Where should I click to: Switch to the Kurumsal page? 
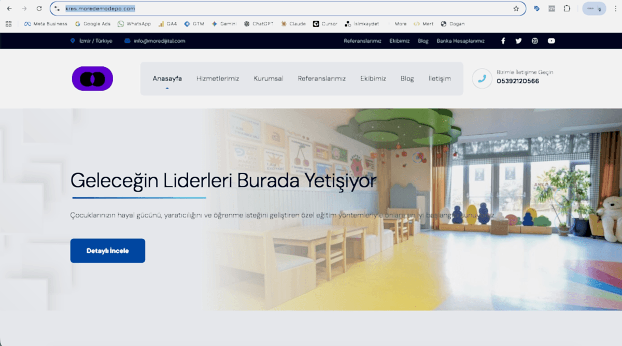268,78
